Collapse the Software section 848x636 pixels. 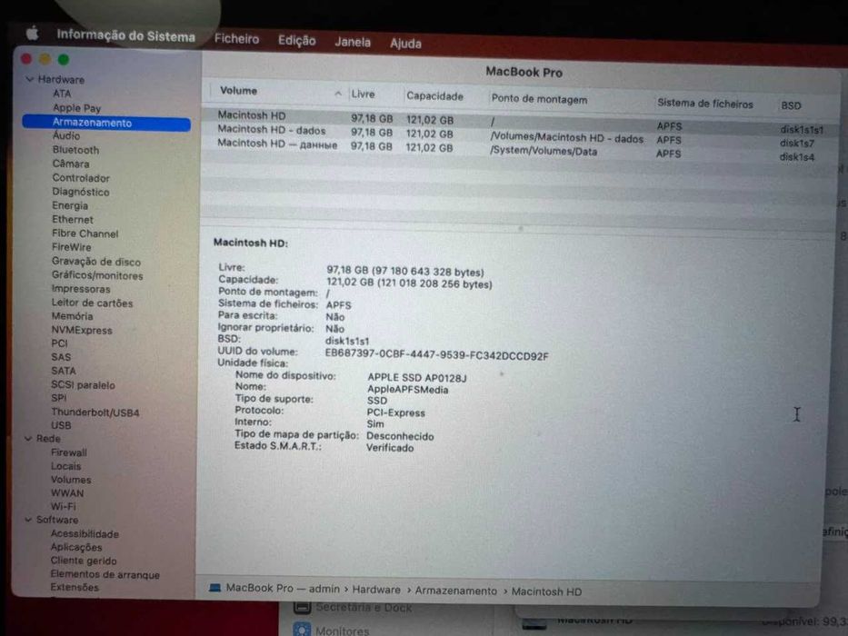coord(28,520)
